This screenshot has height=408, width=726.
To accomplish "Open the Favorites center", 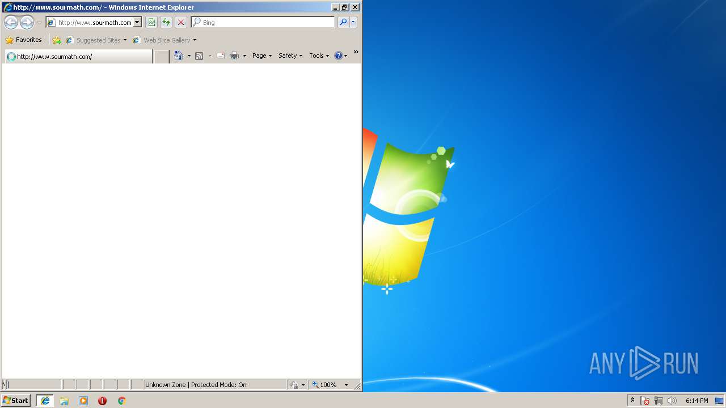I will point(24,40).
